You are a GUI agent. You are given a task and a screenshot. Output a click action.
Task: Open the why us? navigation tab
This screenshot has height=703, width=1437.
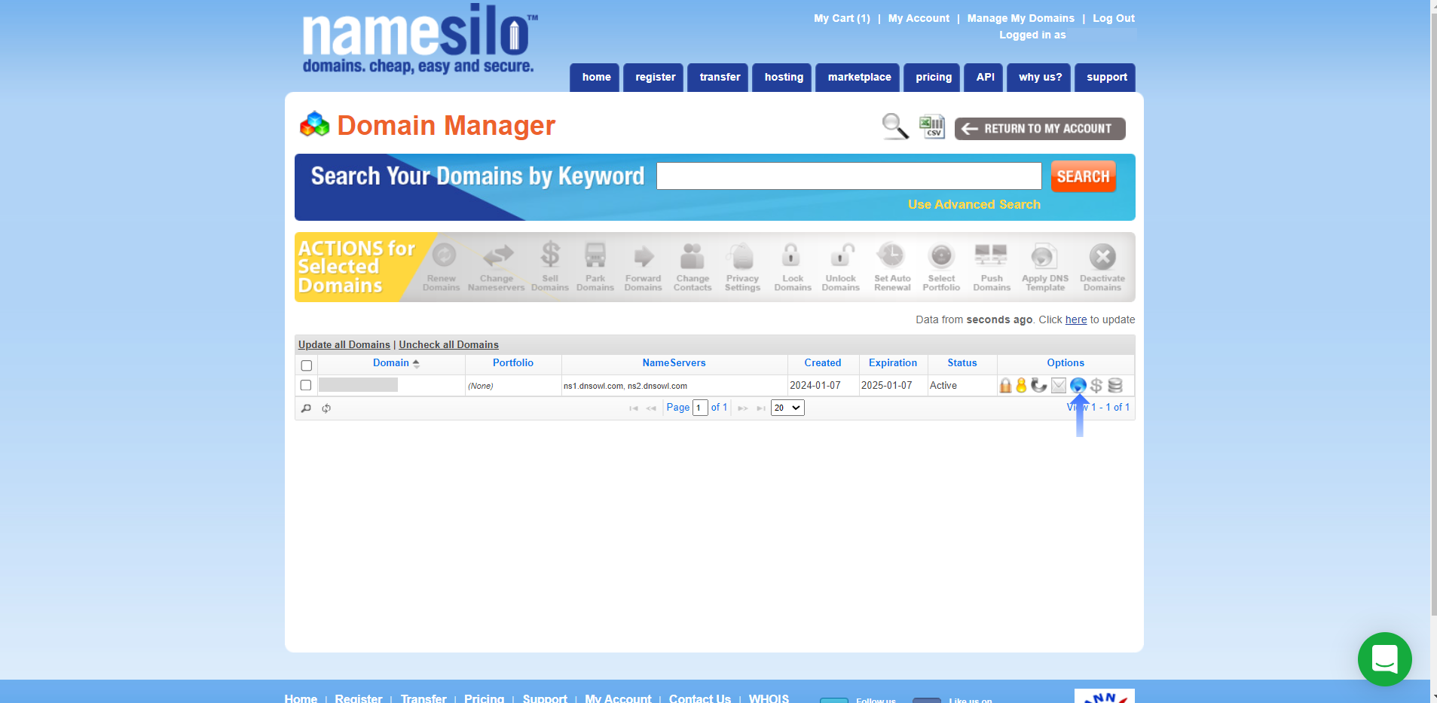coord(1040,78)
